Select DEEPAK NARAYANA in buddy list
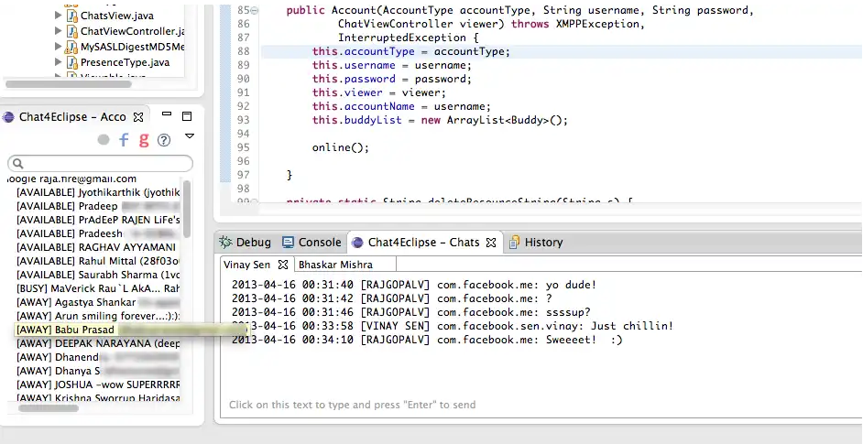 click(98, 343)
